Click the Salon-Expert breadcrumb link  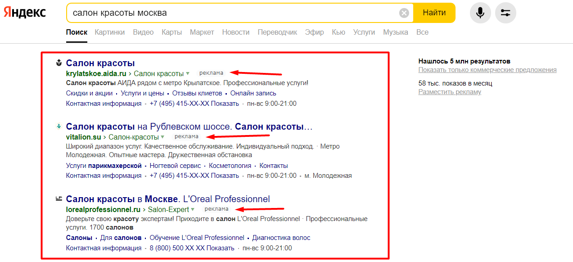click(168, 209)
